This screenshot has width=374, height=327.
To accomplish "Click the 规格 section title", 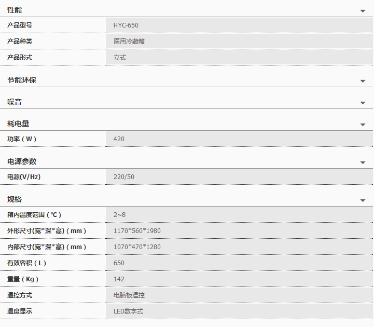I will coord(15,199).
